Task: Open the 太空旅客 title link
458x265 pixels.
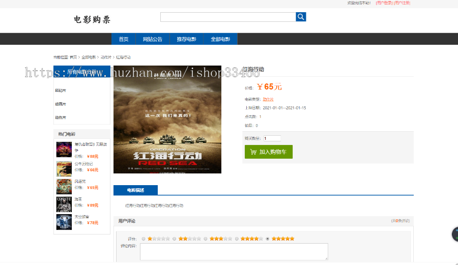Action: click(82, 217)
